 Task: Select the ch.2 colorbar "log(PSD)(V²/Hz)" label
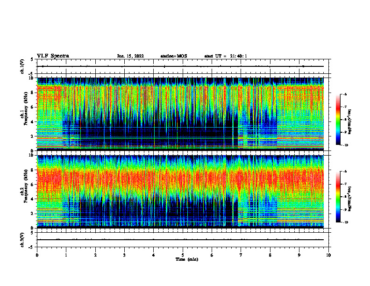tap(350, 199)
